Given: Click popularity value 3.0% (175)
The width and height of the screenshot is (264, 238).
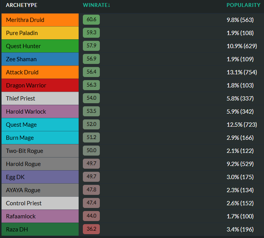Looking at the screenshot, I should (240, 177).
